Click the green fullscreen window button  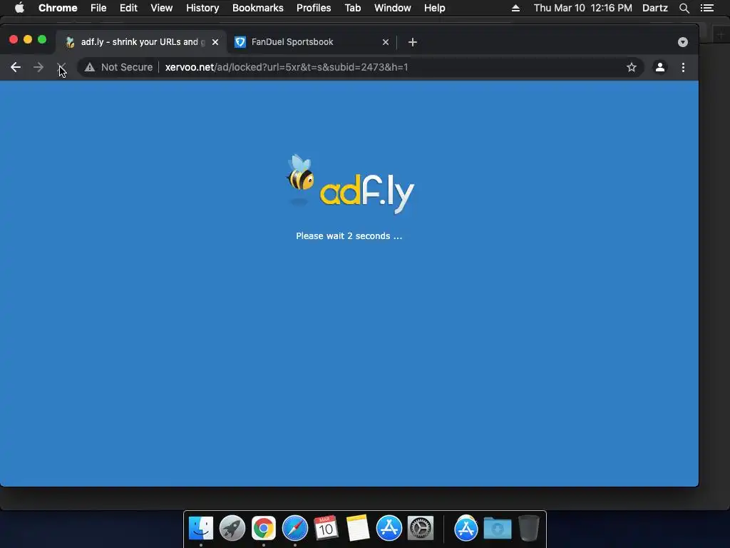(42, 40)
